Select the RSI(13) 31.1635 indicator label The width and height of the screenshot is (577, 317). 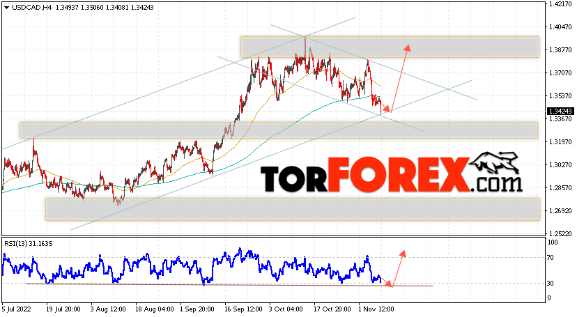[29, 243]
